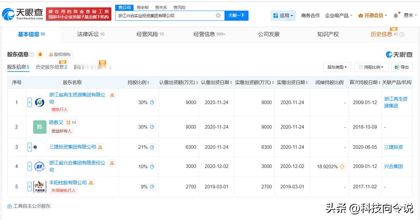Click pie chart icon in 陈教义 row

point(152,127)
